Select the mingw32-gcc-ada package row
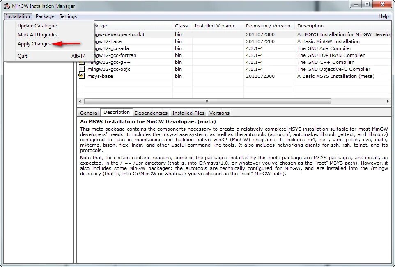The image size is (395, 267). point(234,48)
